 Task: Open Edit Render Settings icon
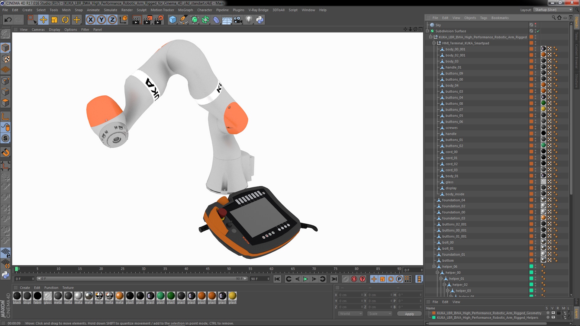pos(159,20)
